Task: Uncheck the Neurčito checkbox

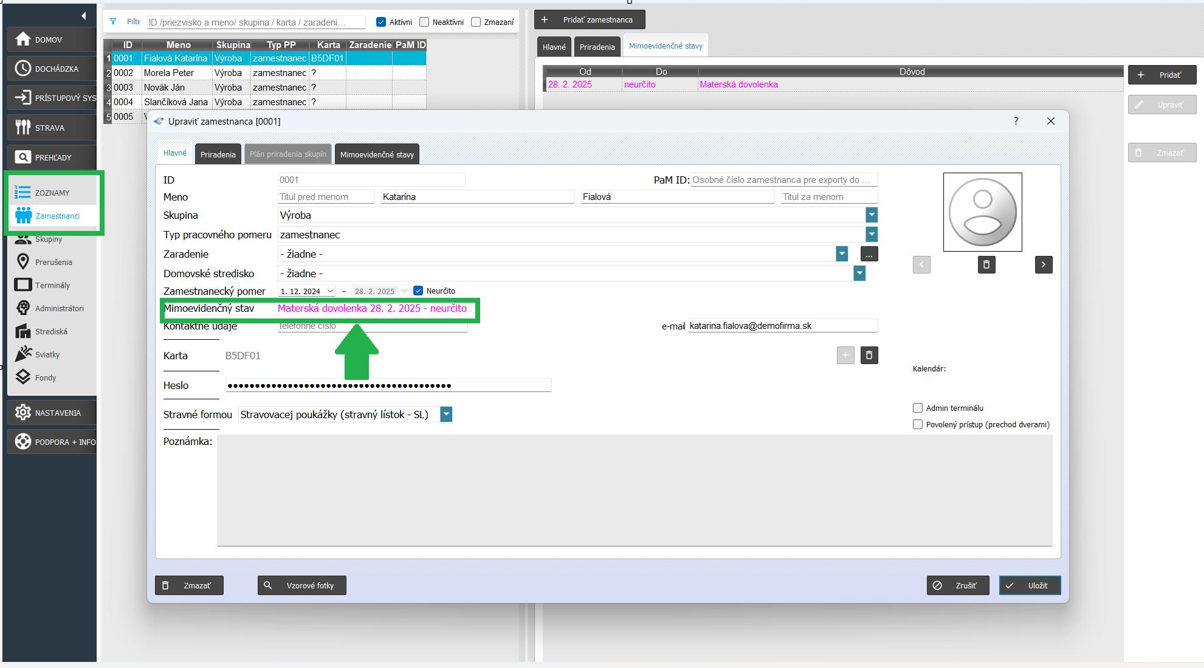Action: click(x=418, y=291)
